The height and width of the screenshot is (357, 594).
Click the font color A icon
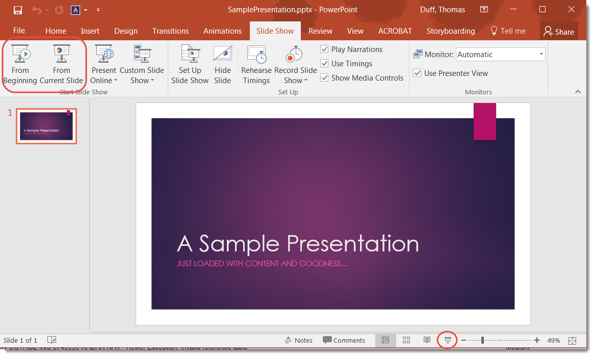pyautogui.click(x=75, y=10)
